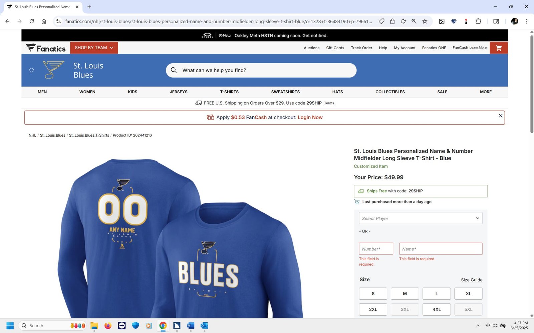
Task: Open Word from taskbar
Action: (x=191, y=326)
